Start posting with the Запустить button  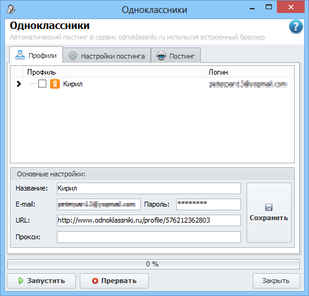(41, 281)
